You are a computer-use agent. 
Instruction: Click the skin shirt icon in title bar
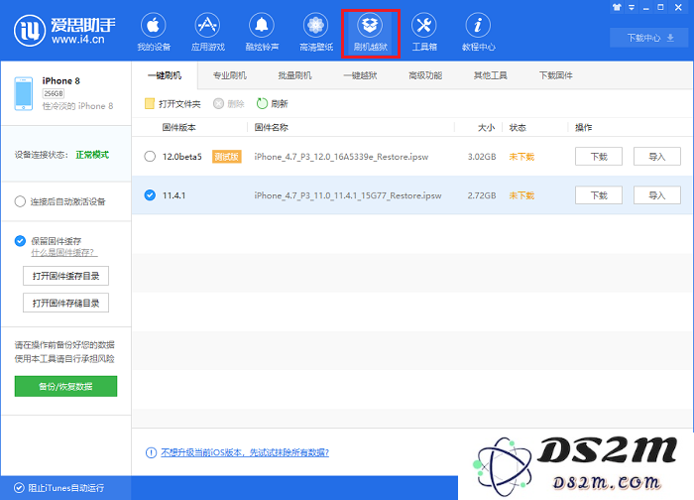[x=617, y=7]
